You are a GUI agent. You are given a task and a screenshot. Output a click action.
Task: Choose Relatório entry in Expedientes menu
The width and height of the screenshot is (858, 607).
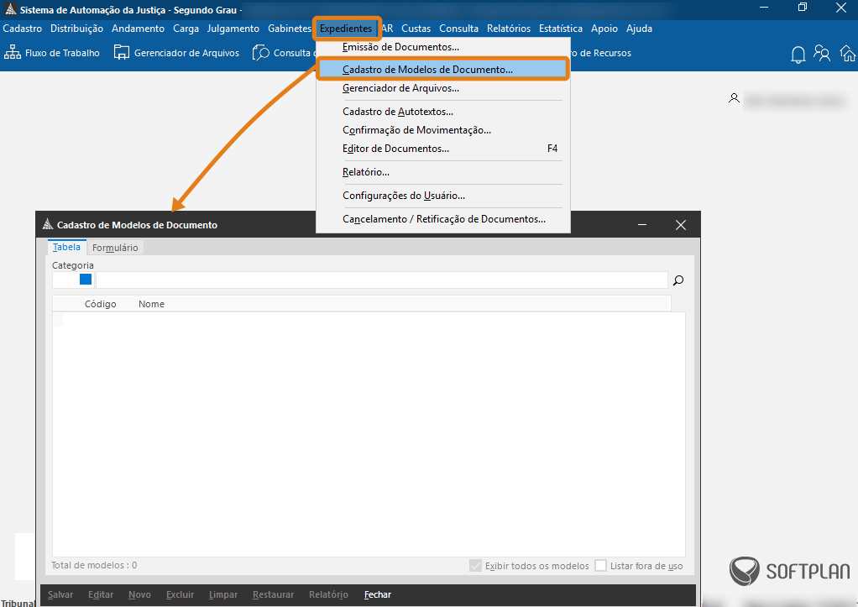coord(443,172)
